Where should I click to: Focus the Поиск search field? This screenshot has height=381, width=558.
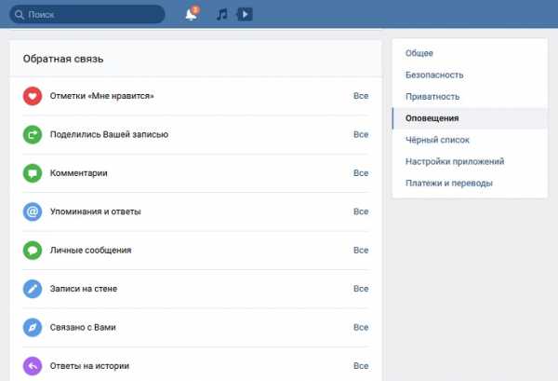87,15
